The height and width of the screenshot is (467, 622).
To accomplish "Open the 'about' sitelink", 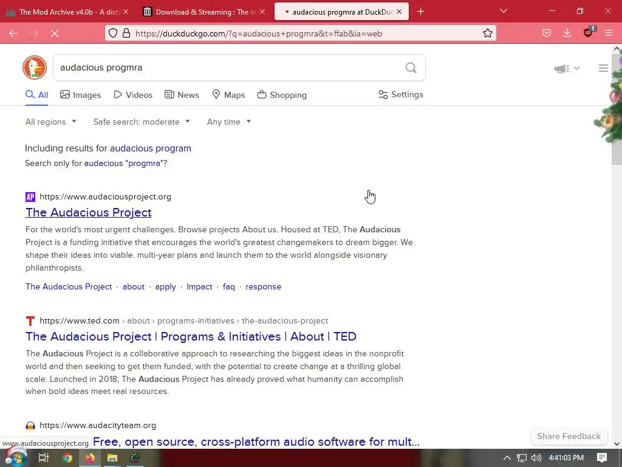I will [134, 287].
